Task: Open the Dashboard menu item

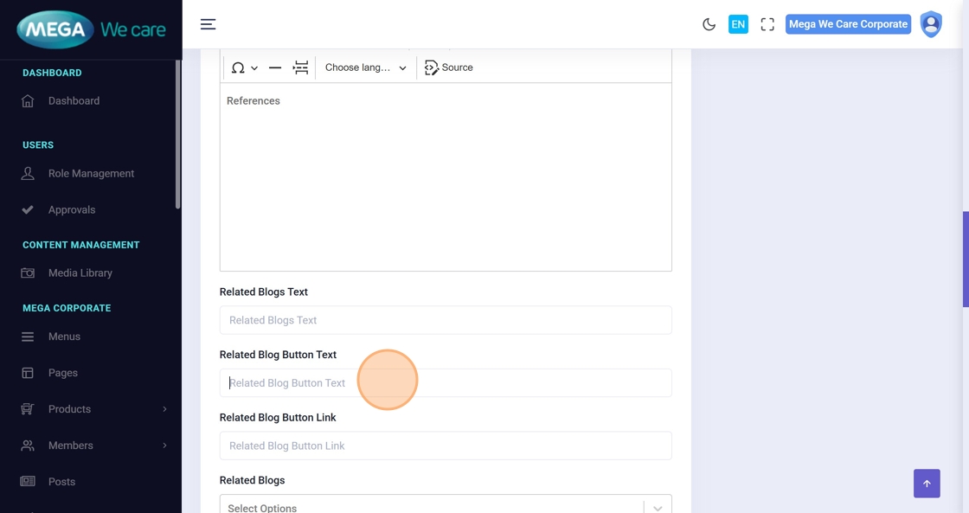Action: click(74, 101)
